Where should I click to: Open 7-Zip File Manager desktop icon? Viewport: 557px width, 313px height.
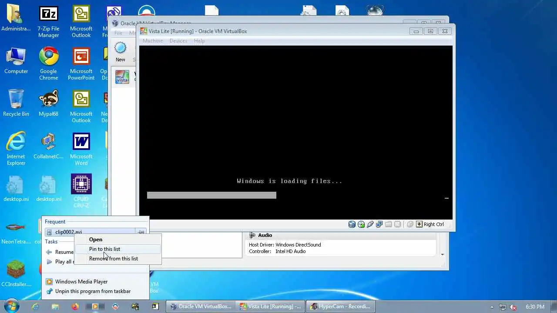coord(49,22)
